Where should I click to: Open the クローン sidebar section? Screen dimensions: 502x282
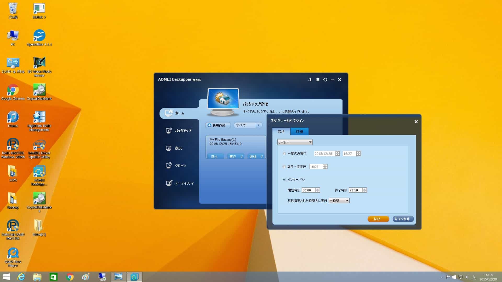coord(176,165)
